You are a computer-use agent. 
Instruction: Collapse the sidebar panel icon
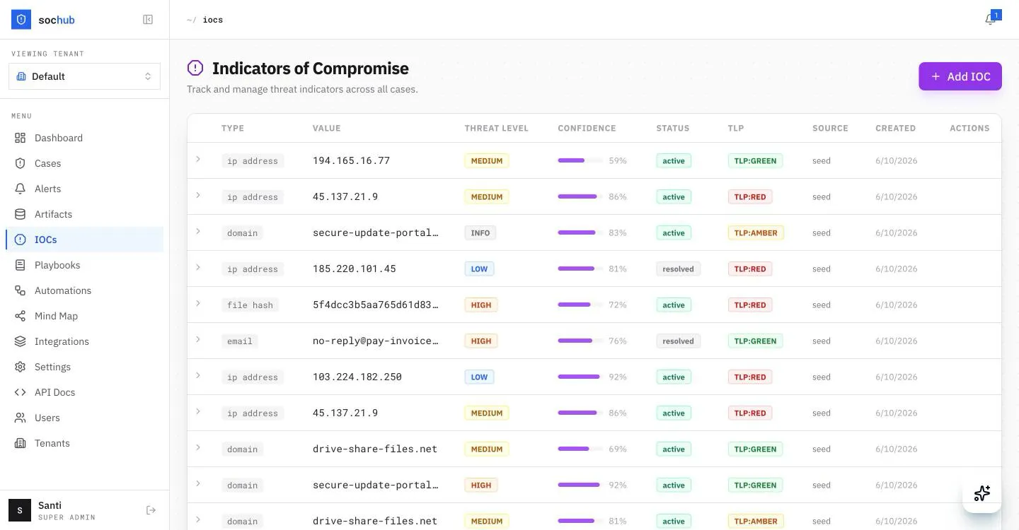tap(148, 20)
